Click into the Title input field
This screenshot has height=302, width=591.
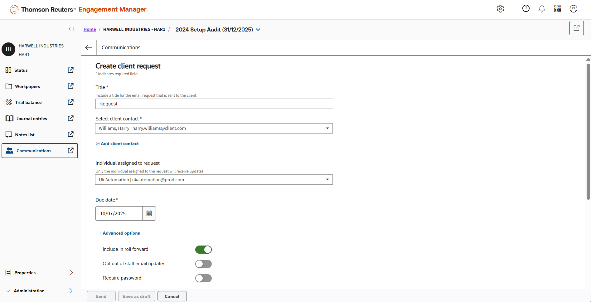point(214,104)
